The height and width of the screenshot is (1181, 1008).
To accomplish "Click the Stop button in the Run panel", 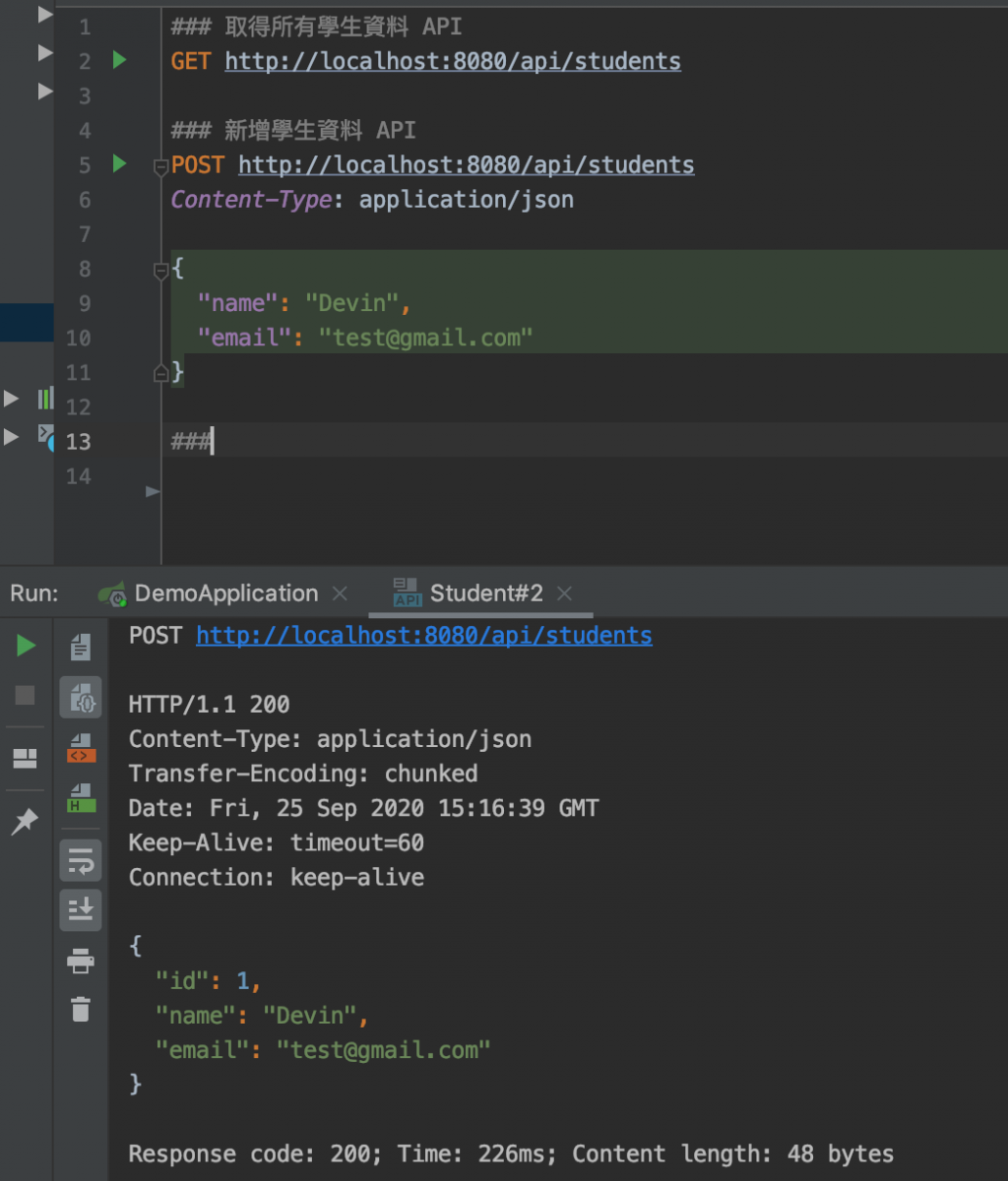I will [26, 696].
